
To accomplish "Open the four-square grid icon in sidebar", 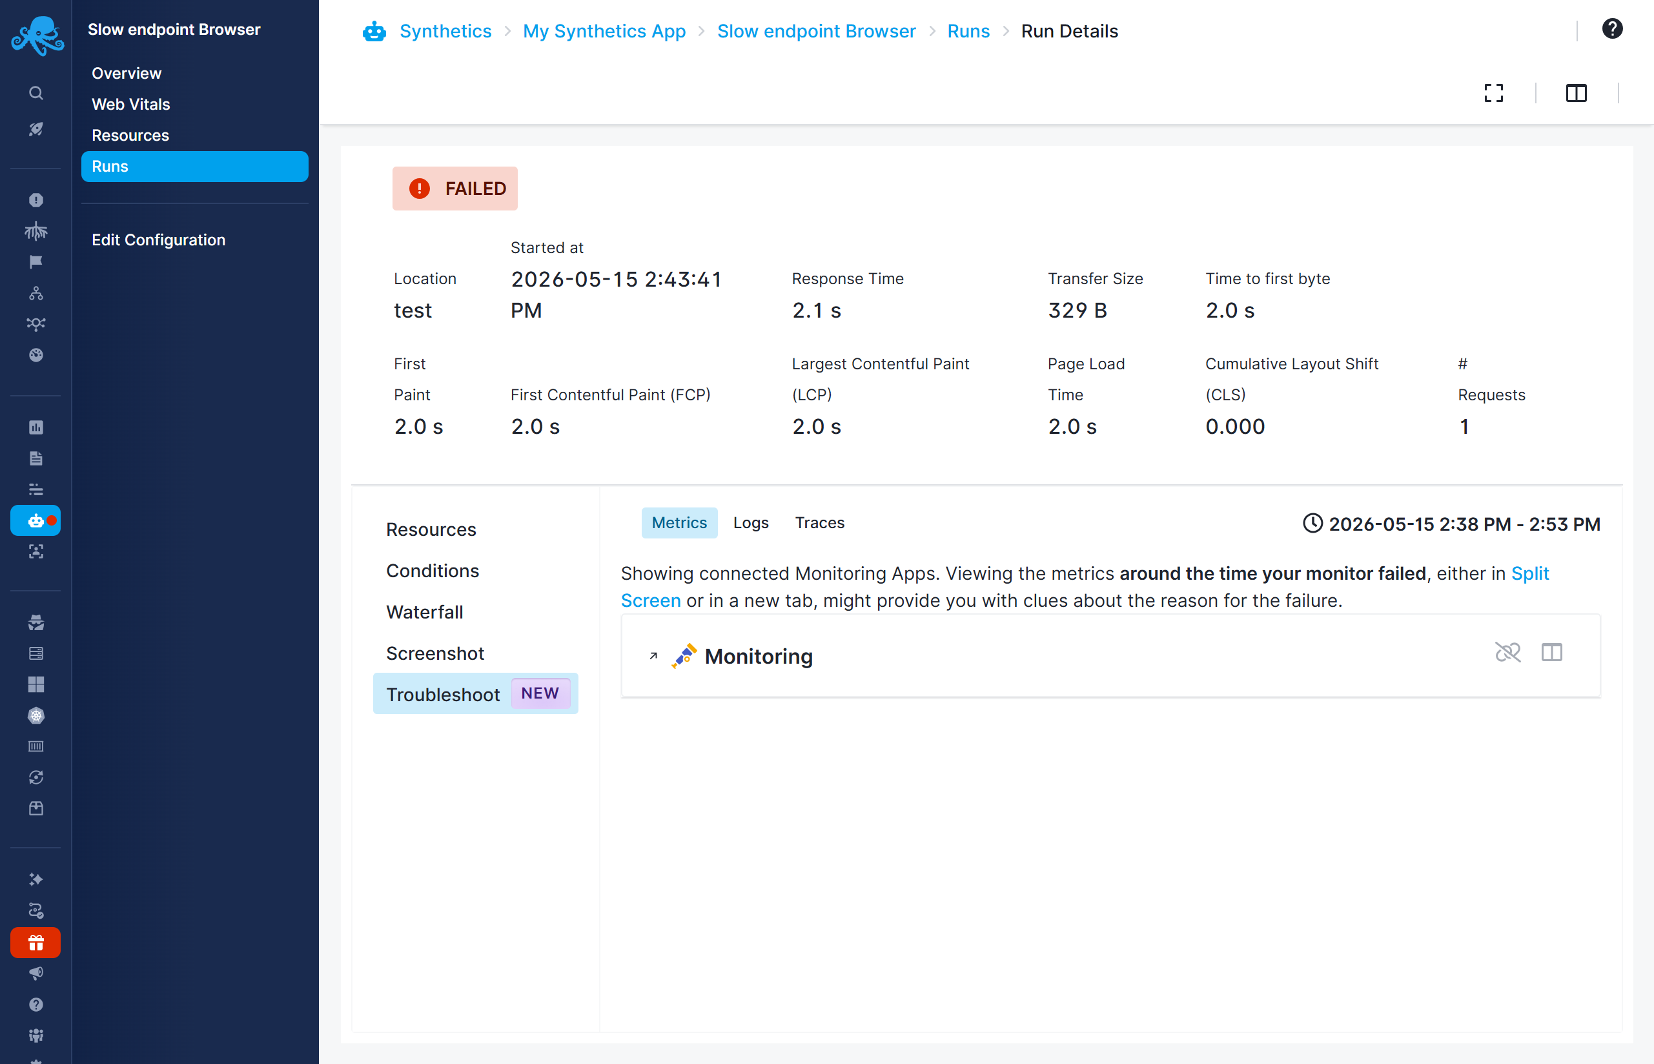I will pyautogui.click(x=36, y=684).
